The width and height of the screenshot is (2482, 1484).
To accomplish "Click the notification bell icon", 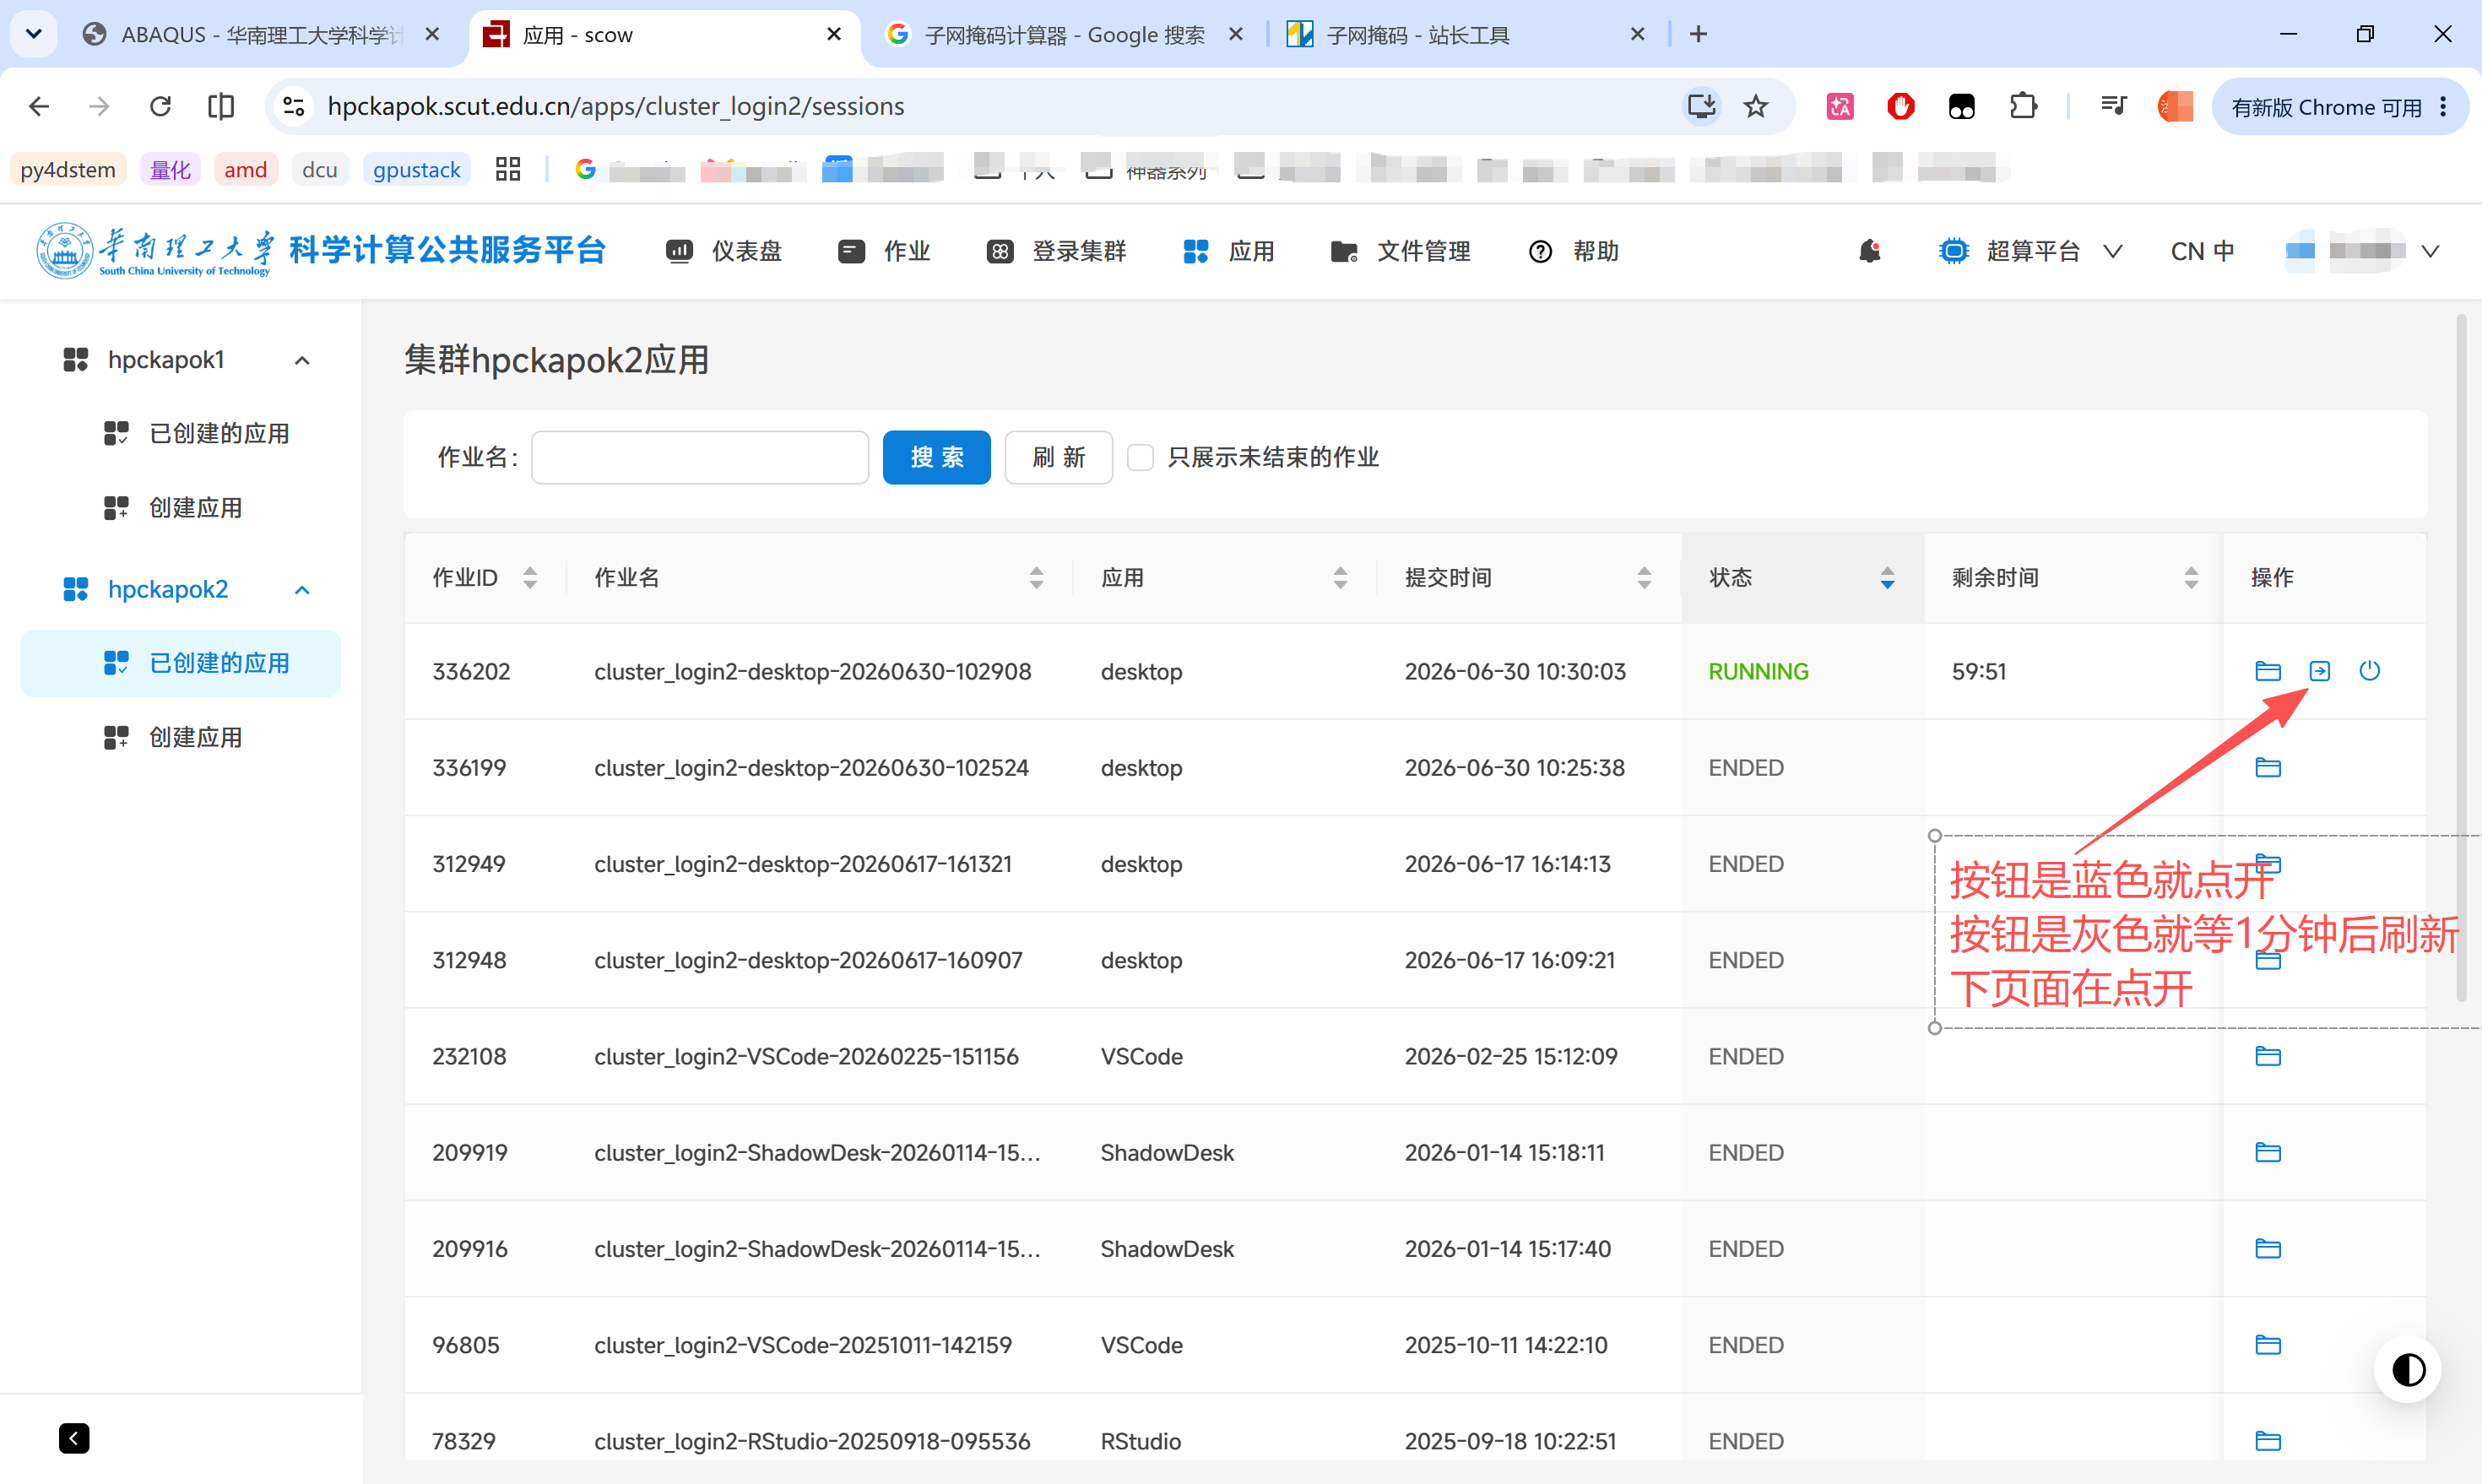I will 1869,251.
